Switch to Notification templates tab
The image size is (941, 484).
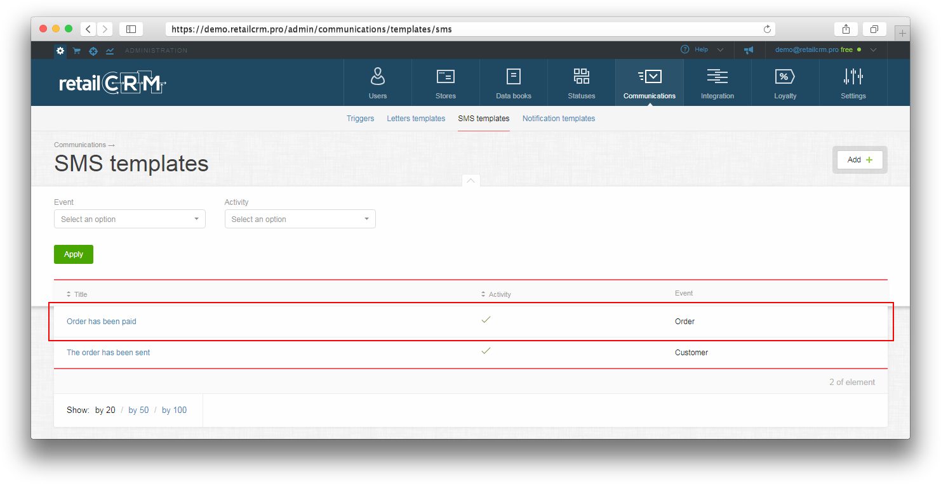[559, 119]
